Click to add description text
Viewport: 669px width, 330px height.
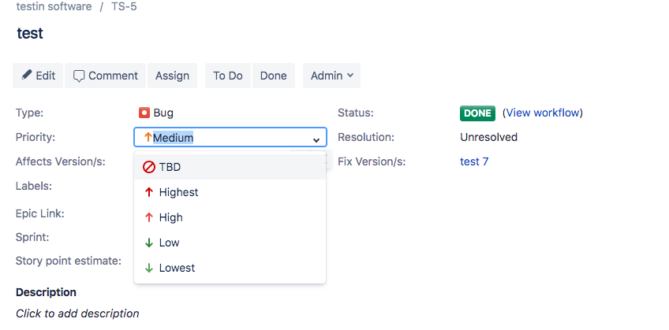pyautogui.click(x=77, y=313)
